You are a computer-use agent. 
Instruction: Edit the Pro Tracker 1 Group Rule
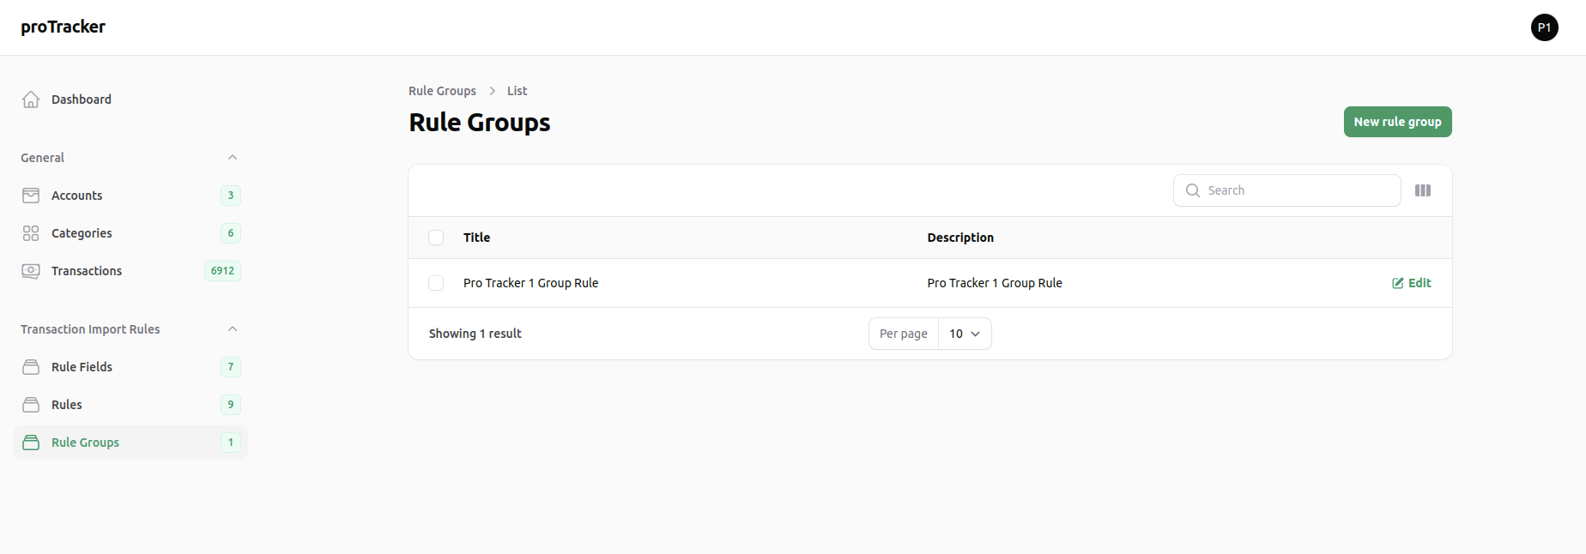tap(1412, 283)
